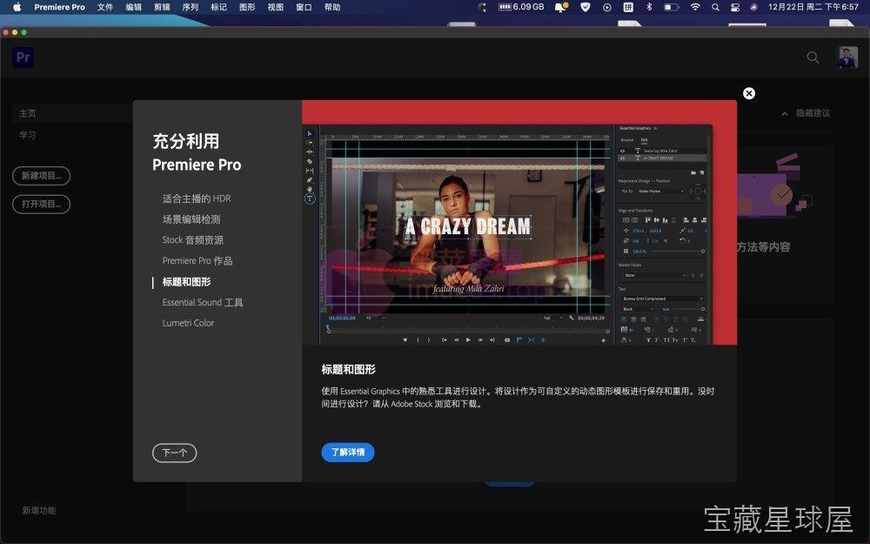Select 场景编辑检测 topic
The image size is (870, 544).
191,219
